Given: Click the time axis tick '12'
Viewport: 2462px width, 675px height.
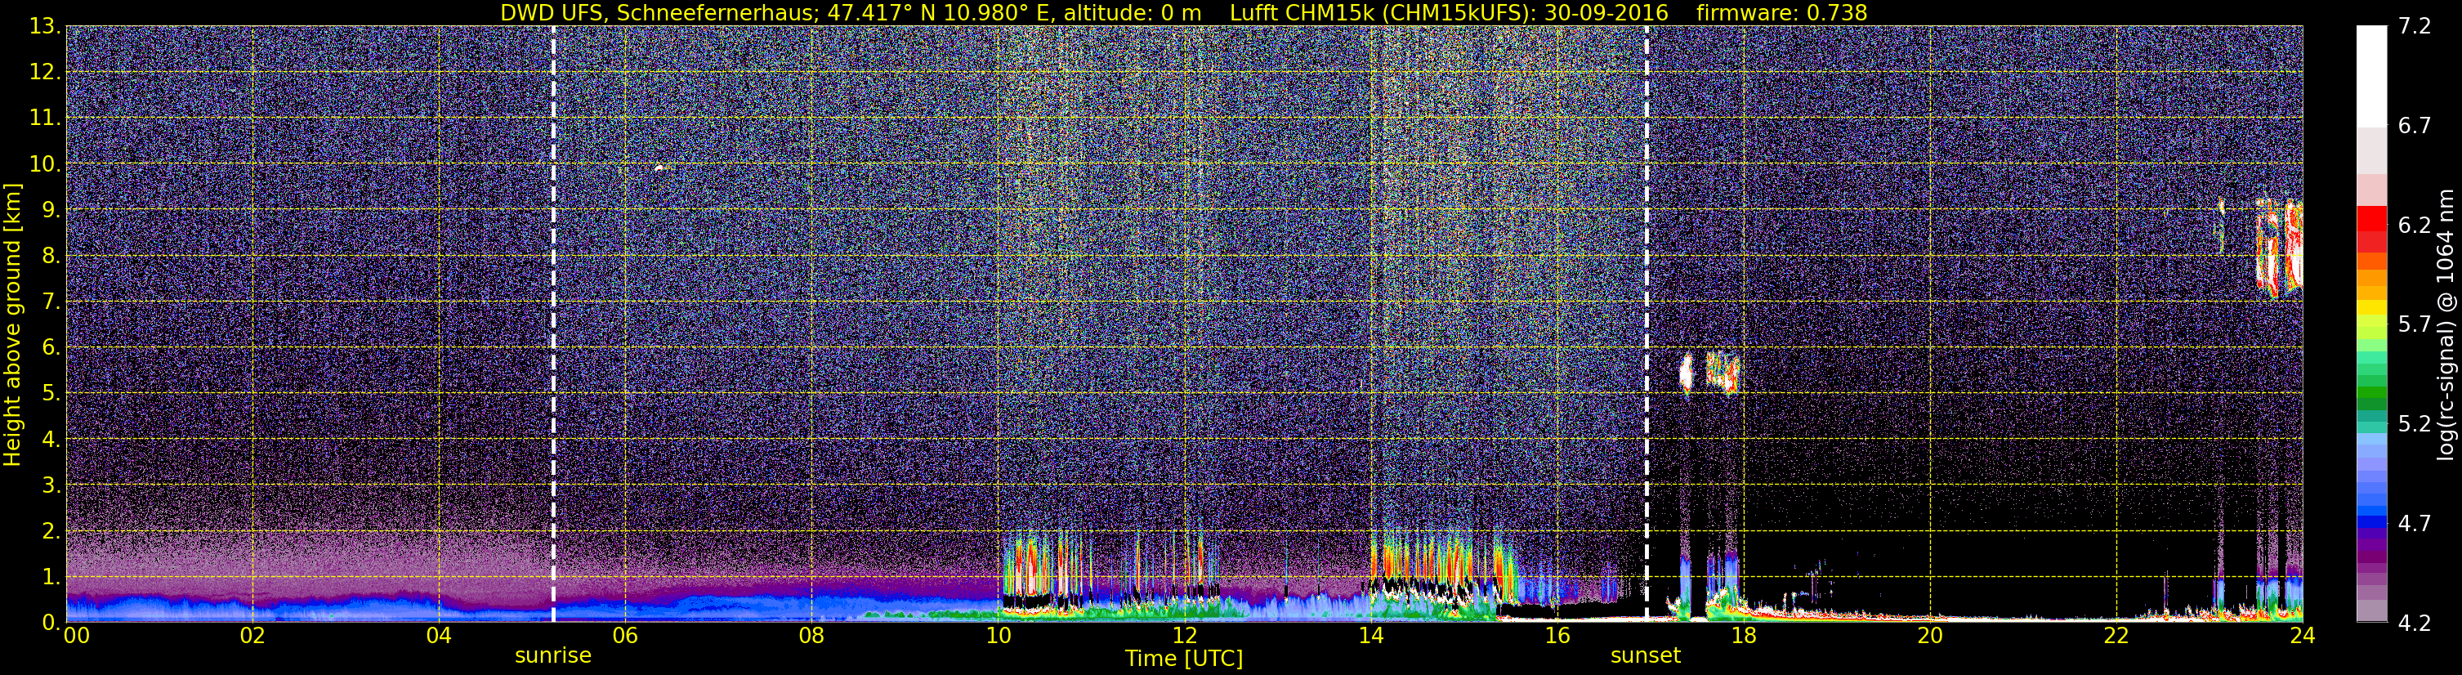Looking at the screenshot, I should tap(1184, 637).
